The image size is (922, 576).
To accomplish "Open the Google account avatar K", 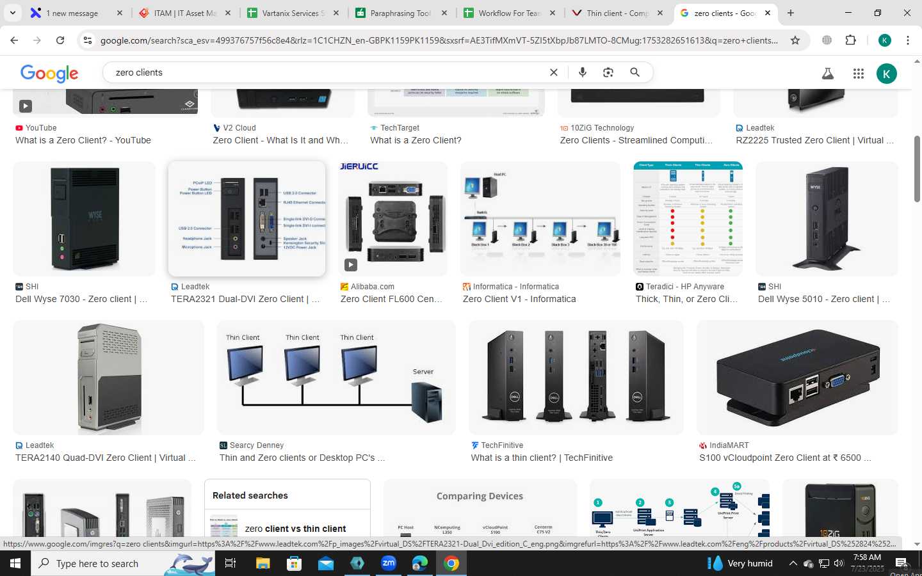I will (887, 74).
